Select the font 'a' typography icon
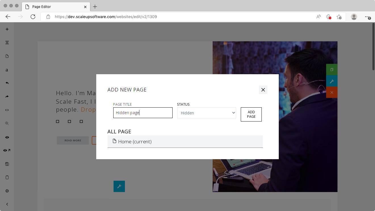 coord(7,70)
